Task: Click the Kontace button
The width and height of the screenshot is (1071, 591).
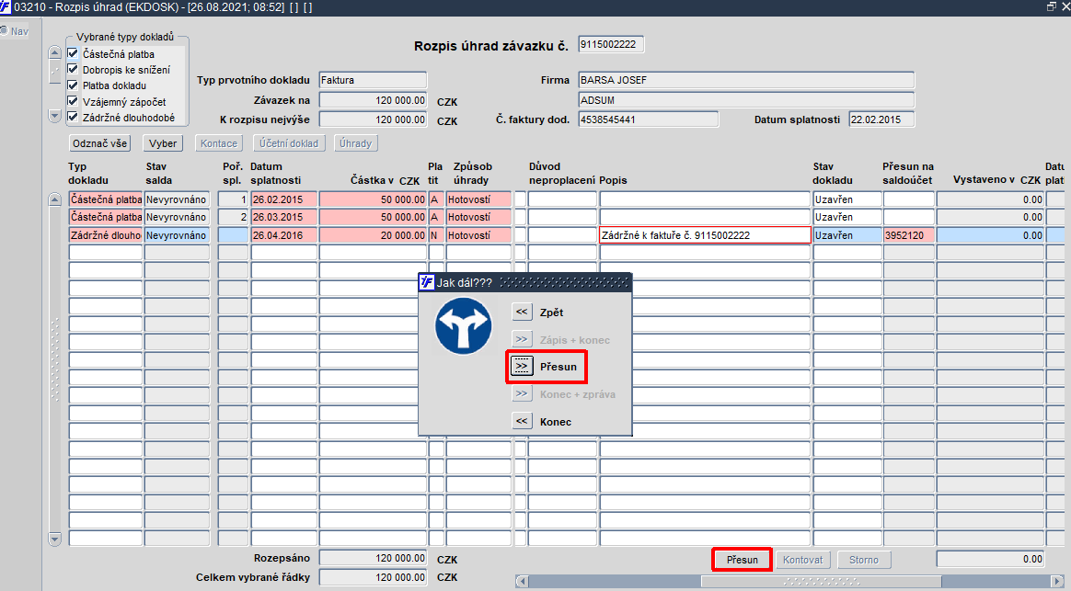Action: (x=219, y=143)
